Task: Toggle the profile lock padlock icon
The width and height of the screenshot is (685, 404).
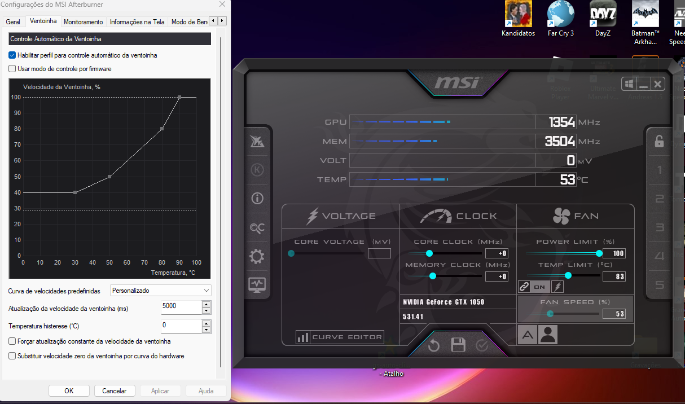Action: pos(659,141)
